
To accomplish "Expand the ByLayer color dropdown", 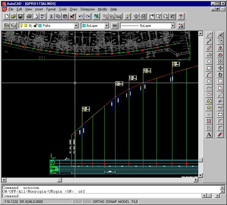I will tap(106, 26).
